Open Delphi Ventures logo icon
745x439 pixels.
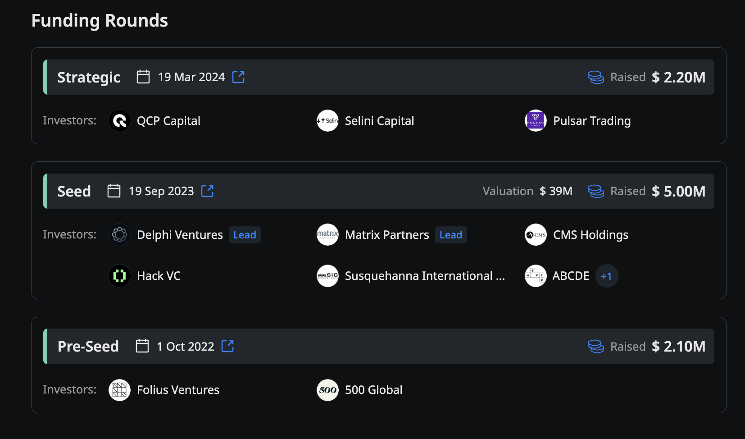pos(120,235)
